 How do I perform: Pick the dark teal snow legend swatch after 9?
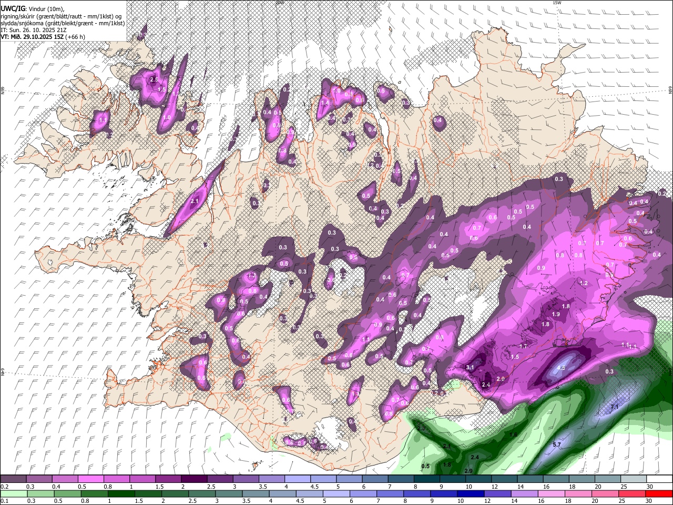(x=453, y=479)
